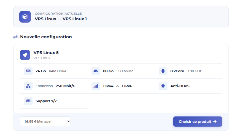Screen dimensions: 244x137
Task: Click the VPS Linux — VPS Linux 1 text
Action: pyautogui.click(x=61, y=19)
